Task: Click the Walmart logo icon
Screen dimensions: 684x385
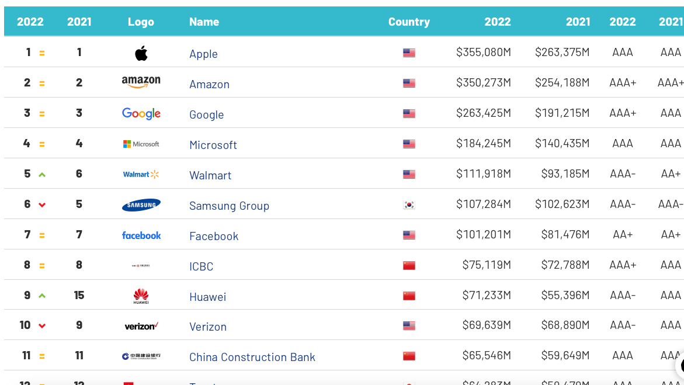Action: click(141, 174)
